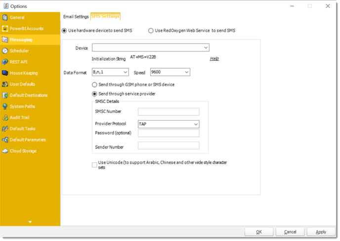The height and width of the screenshot is (241, 340).
Task: Select Use hardware device to send SMS
Action: tap(64, 31)
